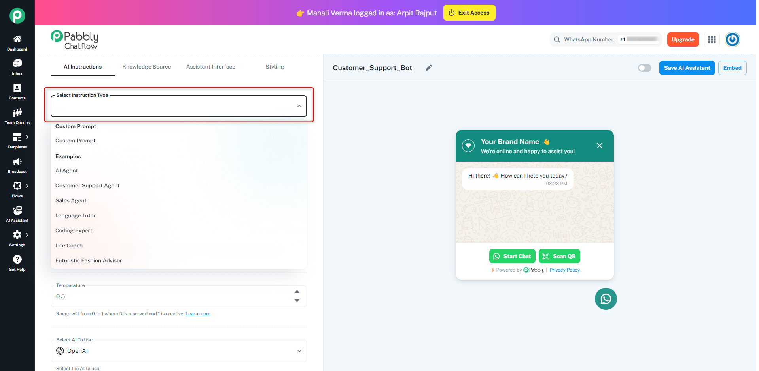Click the Customer_Support_Bot title text
Viewport: 759px width, 371px height.
[372, 68]
